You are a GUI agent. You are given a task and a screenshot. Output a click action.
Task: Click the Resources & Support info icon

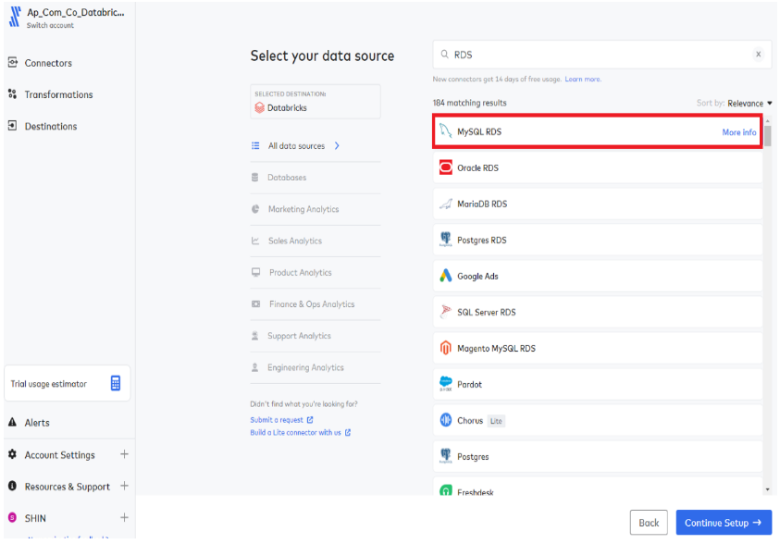pos(12,486)
